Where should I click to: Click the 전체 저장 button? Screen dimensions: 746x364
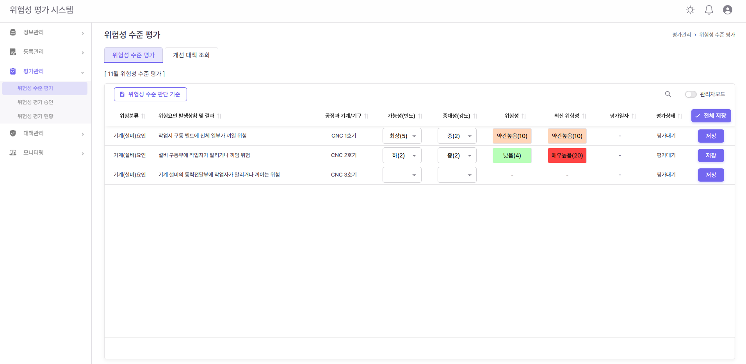711,116
